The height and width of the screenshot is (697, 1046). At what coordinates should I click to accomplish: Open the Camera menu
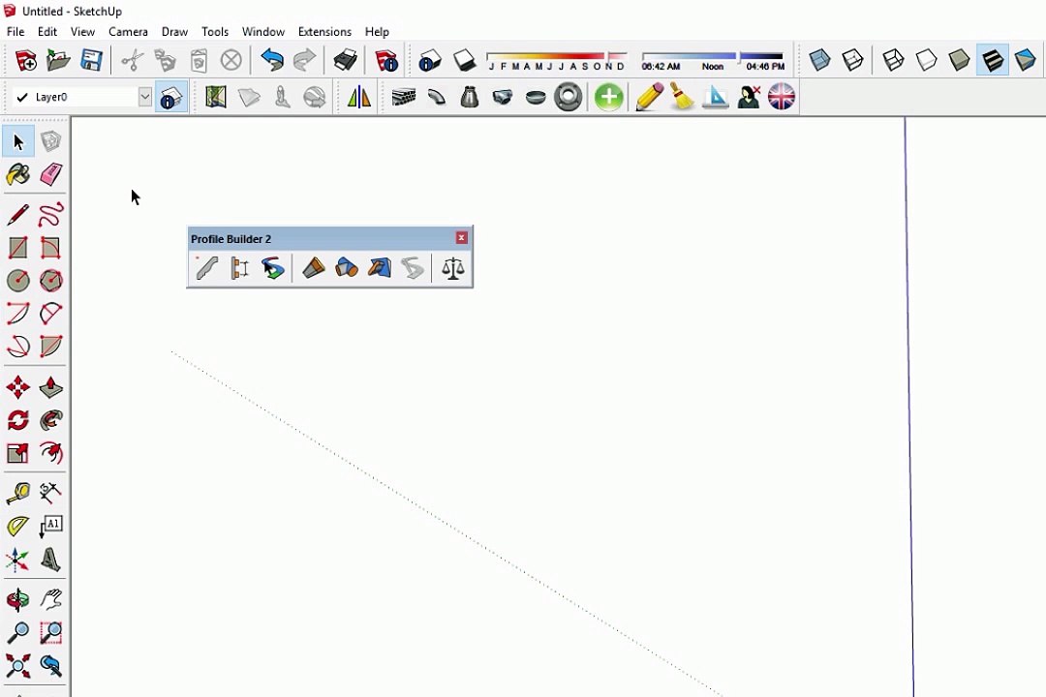(x=128, y=31)
